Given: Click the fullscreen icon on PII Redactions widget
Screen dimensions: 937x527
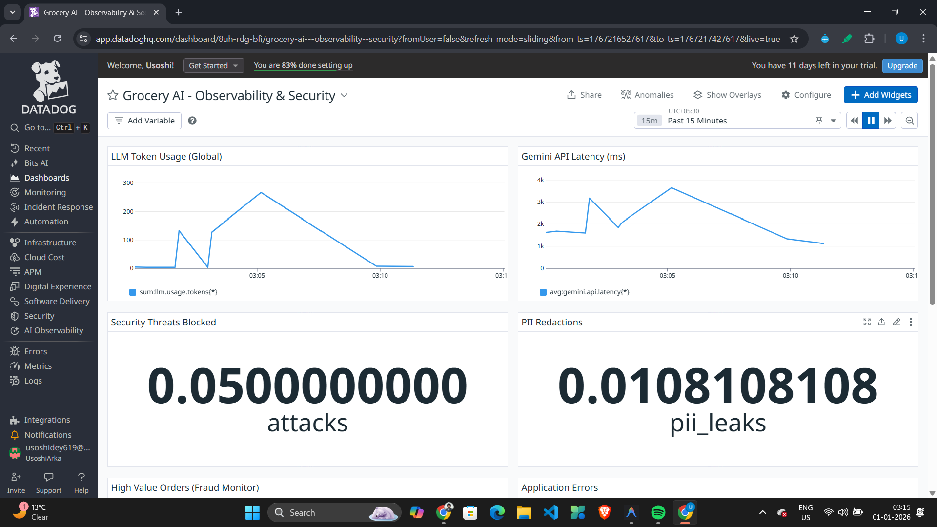Looking at the screenshot, I should (867, 322).
